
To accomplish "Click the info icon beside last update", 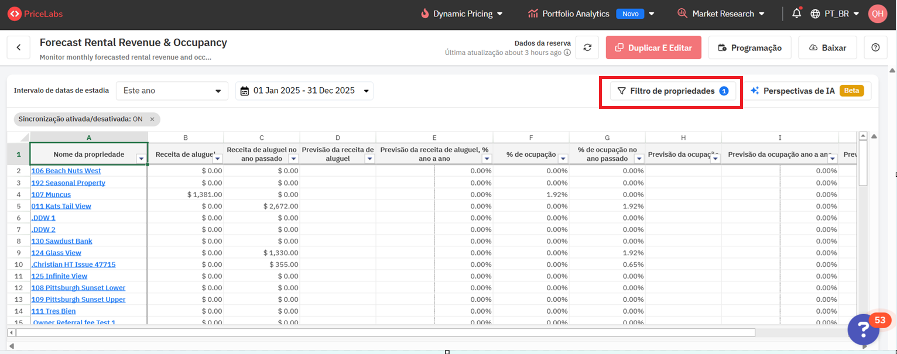I will (x=567, y=53).
